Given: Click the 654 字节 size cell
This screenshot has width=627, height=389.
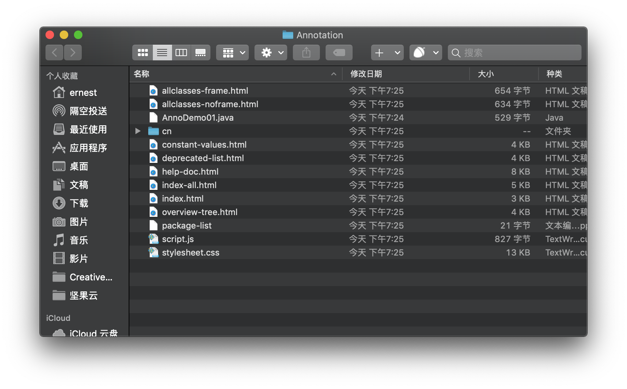Looking at the screenshot, I should (513, 91).
